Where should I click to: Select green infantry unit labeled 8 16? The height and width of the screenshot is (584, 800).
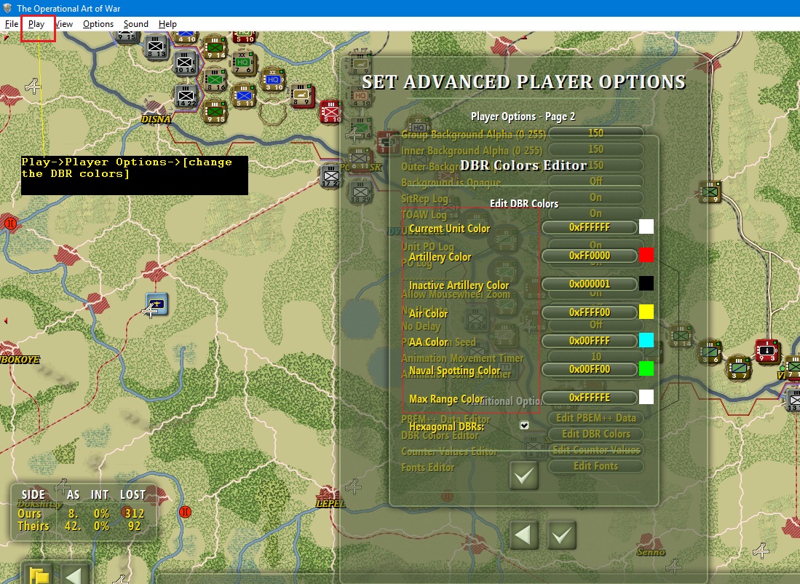pos(215,80)
